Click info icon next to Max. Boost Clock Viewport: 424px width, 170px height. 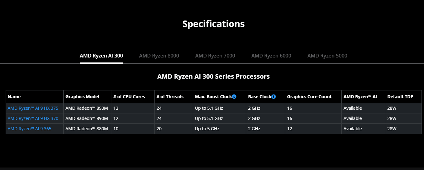pyautogui.click(x=234, y=97)
